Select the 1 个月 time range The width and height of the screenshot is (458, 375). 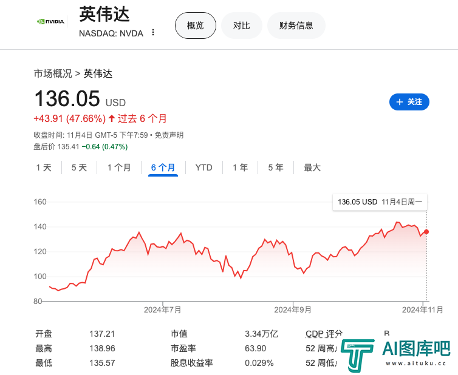tap(119, 167)
